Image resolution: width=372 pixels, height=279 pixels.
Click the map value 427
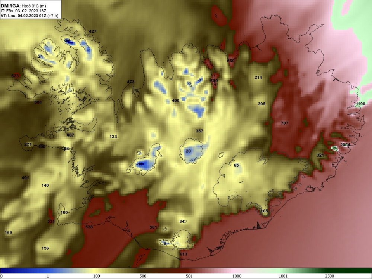pos(93,31)
